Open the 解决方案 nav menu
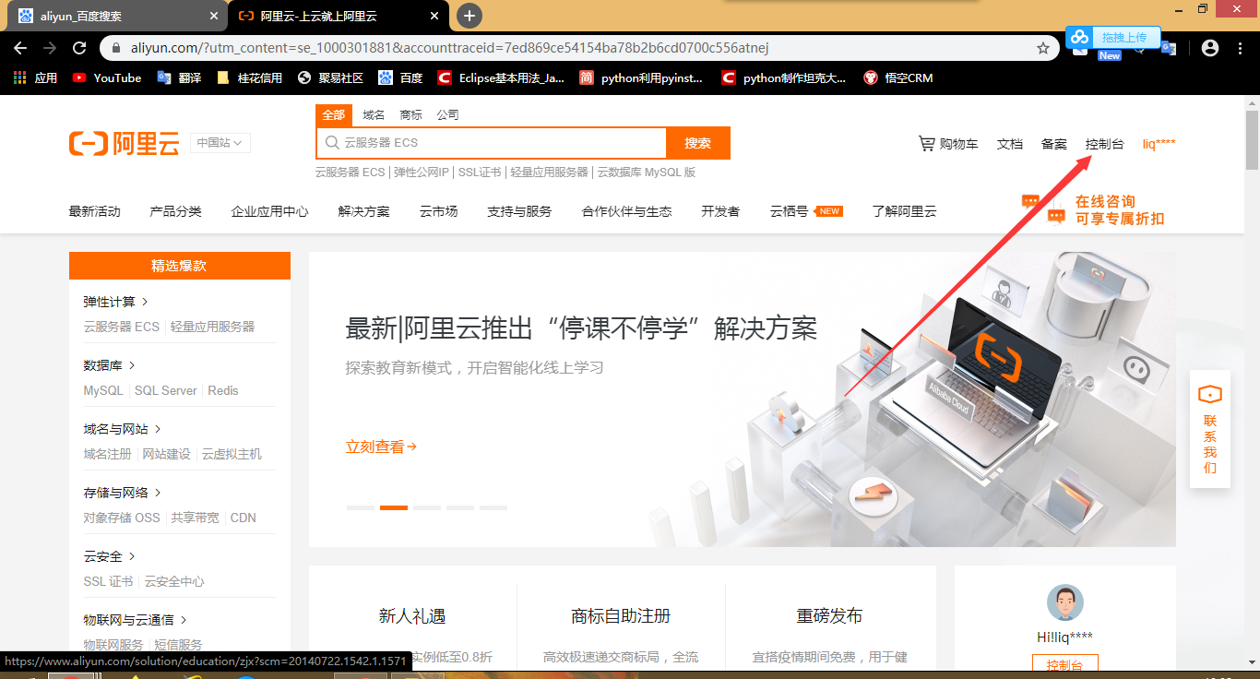This screenshot has width=1260, height=679. pos(363,211)
